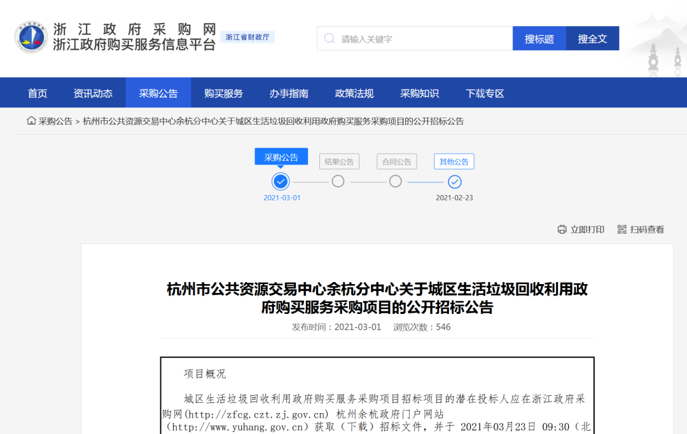Select the empty circle under 结果公告 step
The width and height of the screenshot is (687, 434).
click(338, 181)
